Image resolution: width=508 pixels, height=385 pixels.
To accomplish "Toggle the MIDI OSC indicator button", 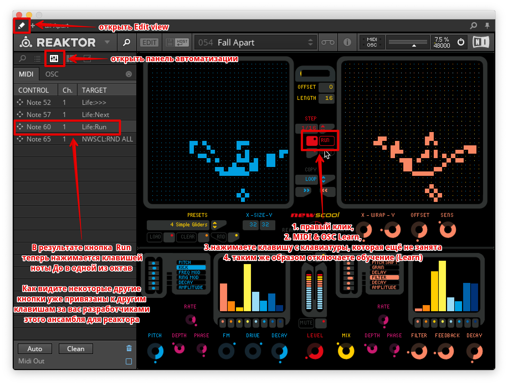I will click(x=372, y=42).
